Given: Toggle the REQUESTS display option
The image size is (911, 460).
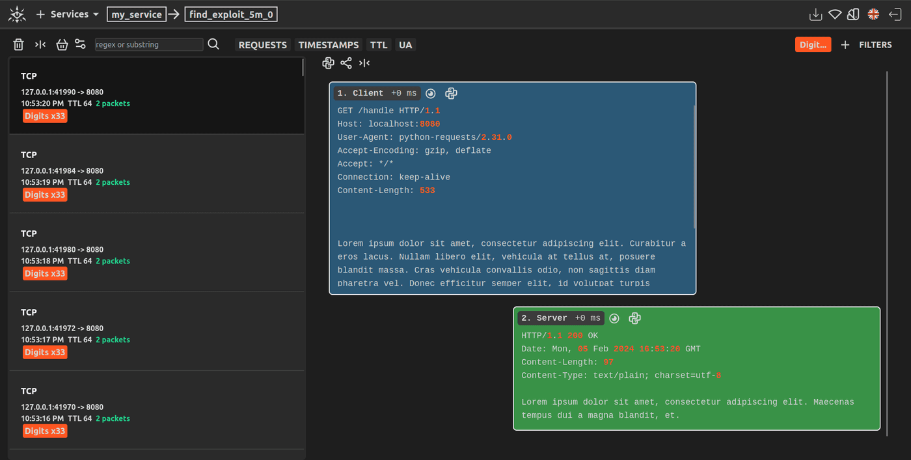Looking at the screenshot, I should [x=262, y=45].
